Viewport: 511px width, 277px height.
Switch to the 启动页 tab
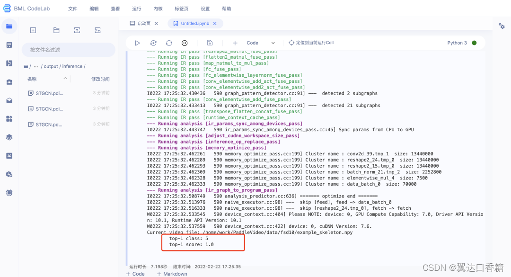pyautogui.click(x=141, y=24)
